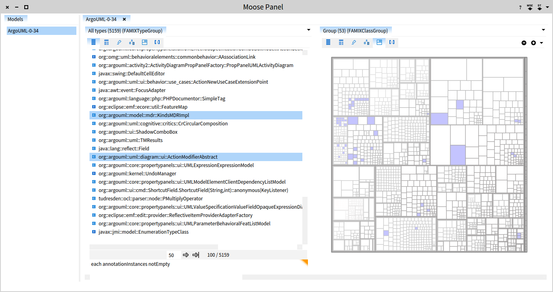Click class icon beside java::lang::reflect::Field
553x292 pixels.
tap(93, 148)
